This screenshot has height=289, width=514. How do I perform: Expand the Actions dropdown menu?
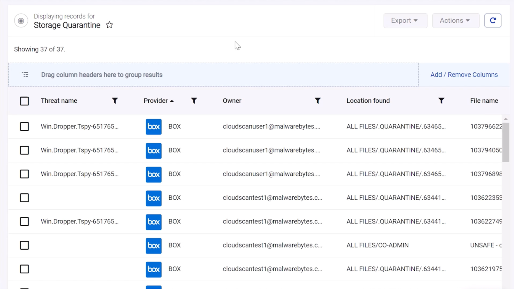(x=456, y=21)
